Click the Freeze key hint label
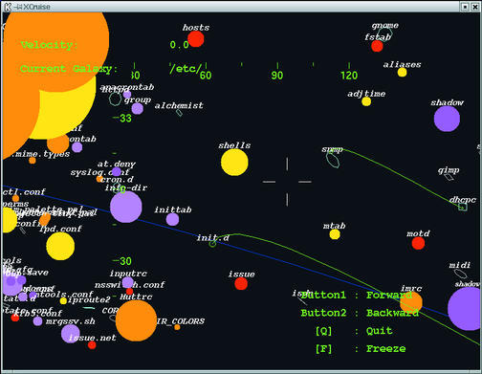This screenshot has height=374, width=482. coord(361,348)
